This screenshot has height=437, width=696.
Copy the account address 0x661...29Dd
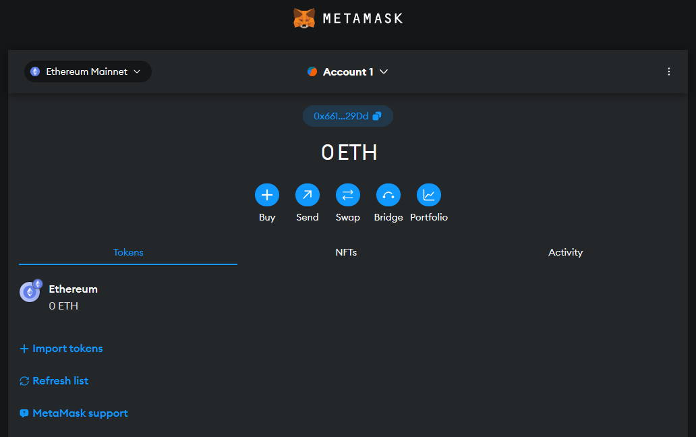coord(348,115)
